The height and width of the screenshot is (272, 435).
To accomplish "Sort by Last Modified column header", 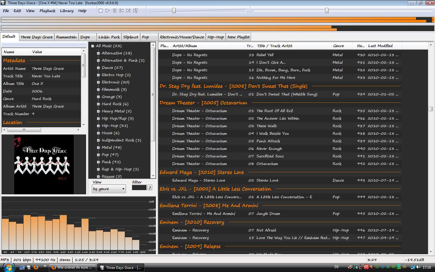I will click(x=384, y=46).
